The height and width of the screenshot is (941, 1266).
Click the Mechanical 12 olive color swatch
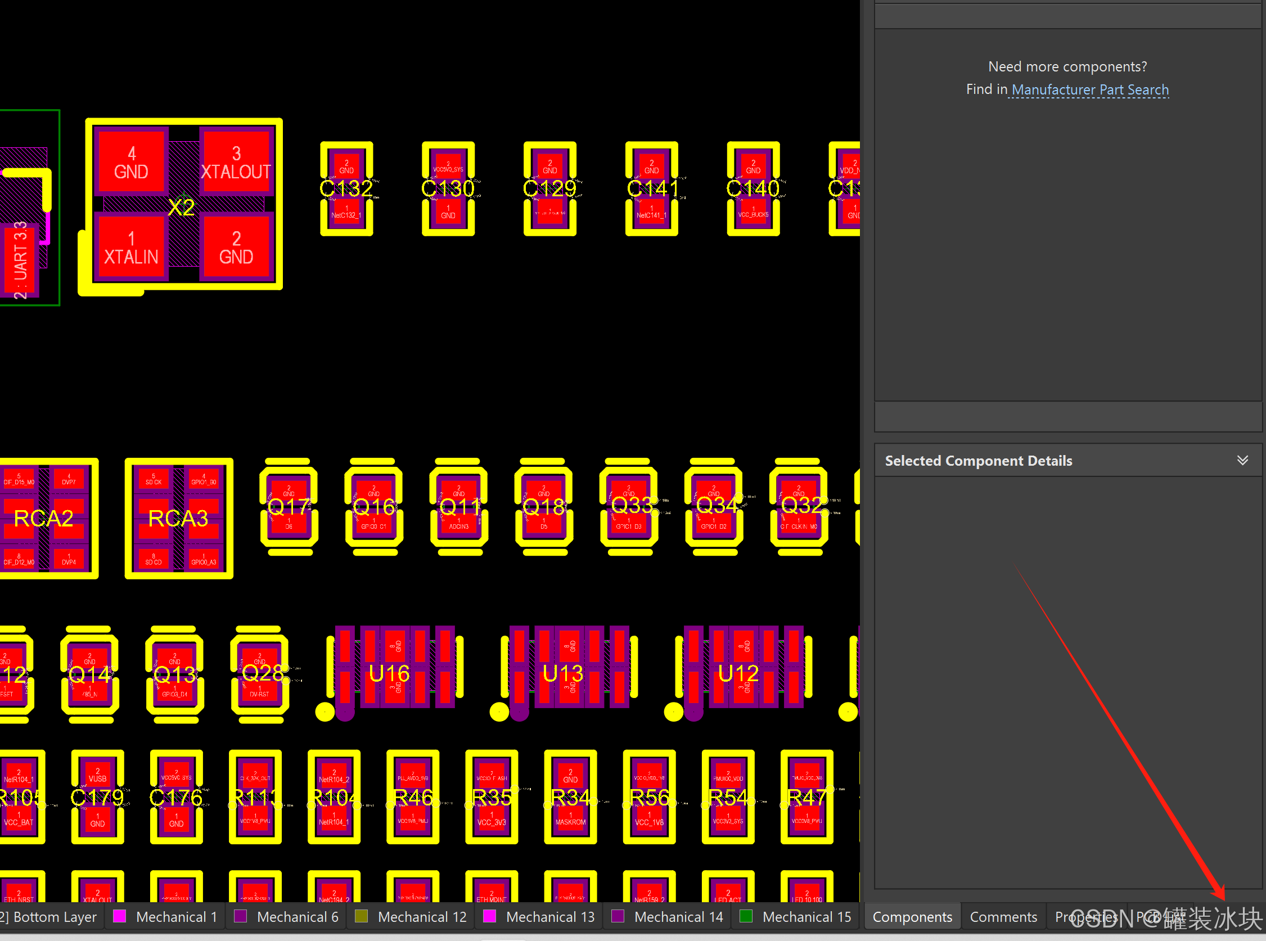tap(361, 916)
